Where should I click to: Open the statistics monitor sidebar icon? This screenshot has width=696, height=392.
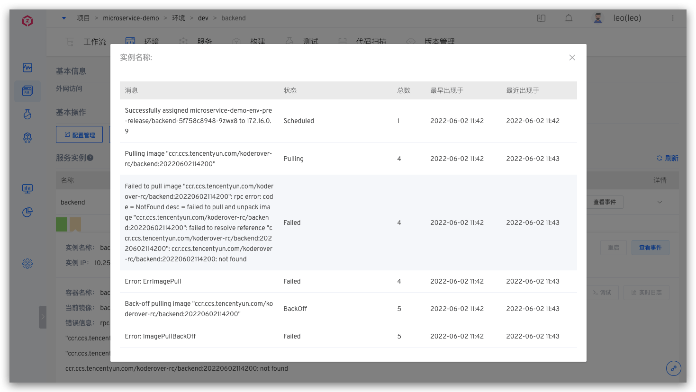click(x=27, y=189)
